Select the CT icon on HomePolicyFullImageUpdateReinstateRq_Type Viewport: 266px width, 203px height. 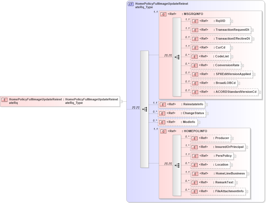point(130,4)
